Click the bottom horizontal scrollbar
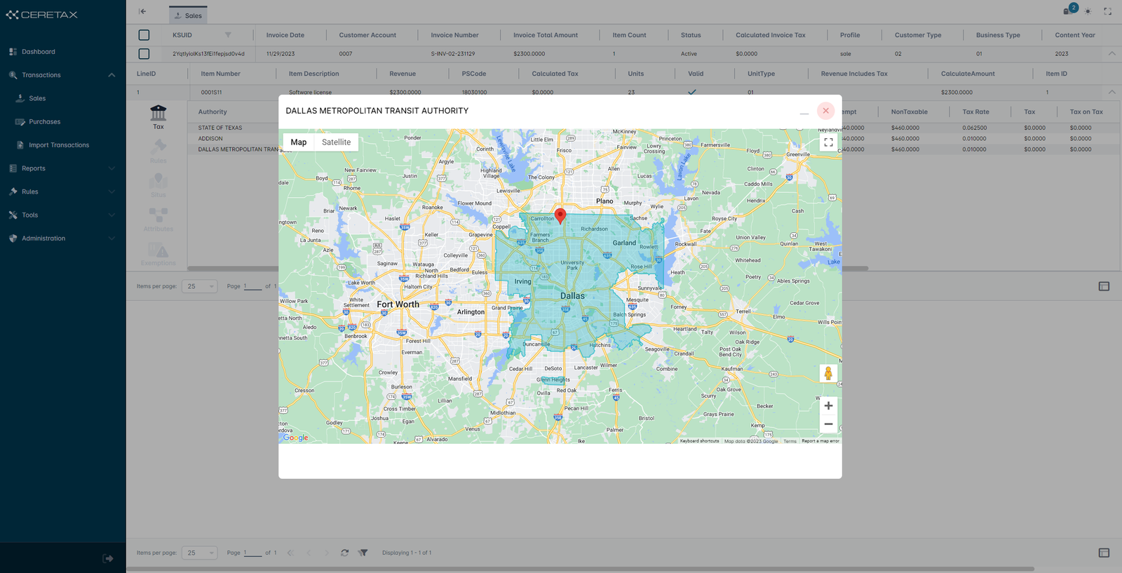This screenshot has width=1122, height=573. pyautogui.click(x=580, y=569)
